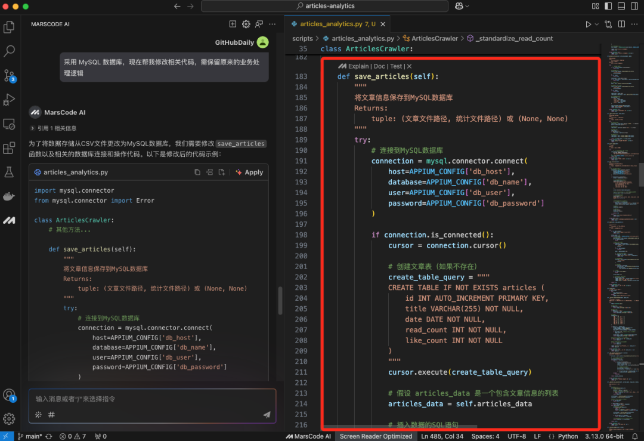Open the Search view in the activity bar

(x=9, y=51)
